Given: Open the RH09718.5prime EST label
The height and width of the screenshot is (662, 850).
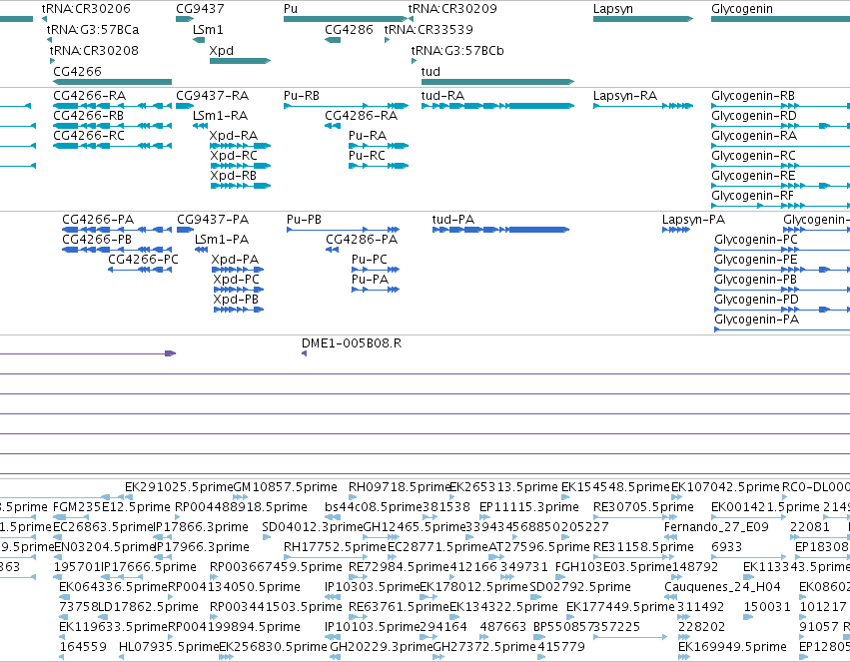Looking at the screenshot, I should [400, 487].
